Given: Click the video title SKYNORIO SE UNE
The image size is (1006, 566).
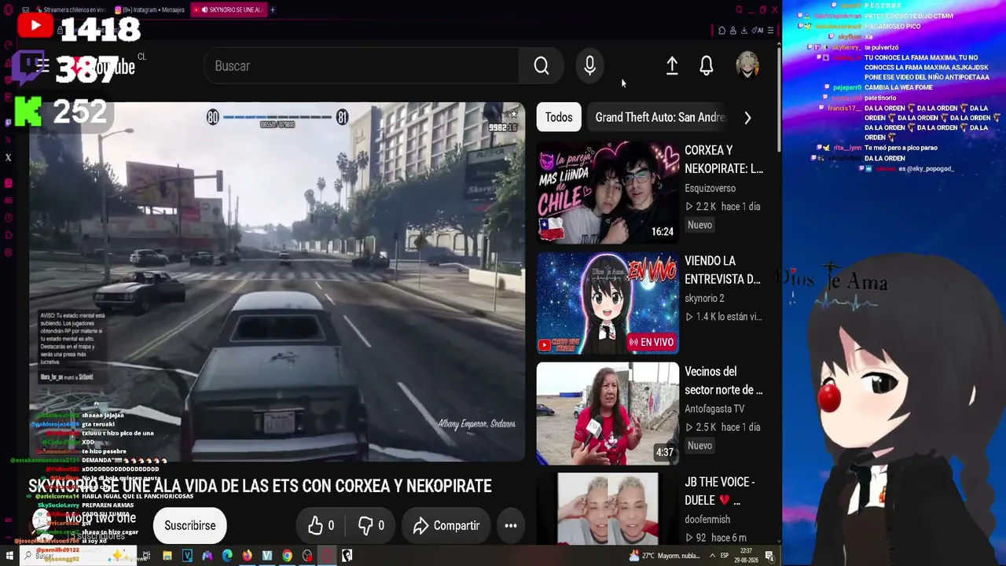Looking at the screenshot, I should pyautogui.click(x=260, y=486).
